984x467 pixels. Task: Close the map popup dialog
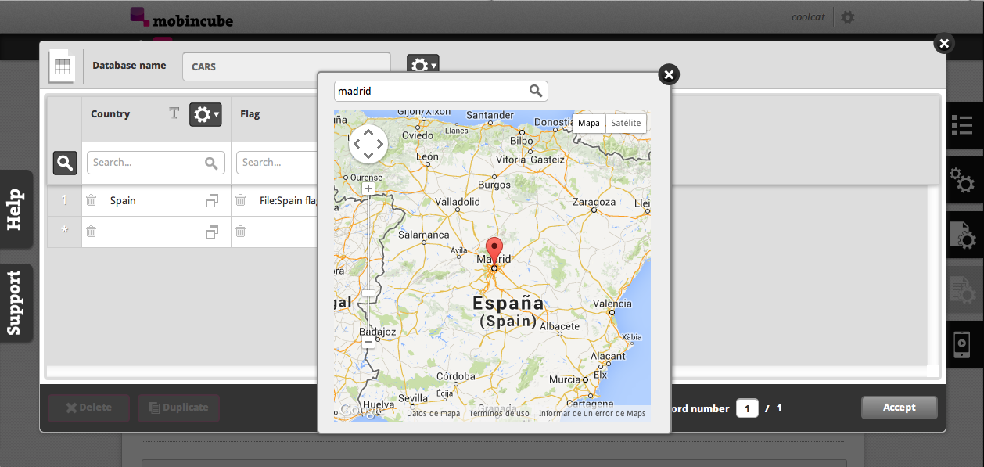coord(669,74)
